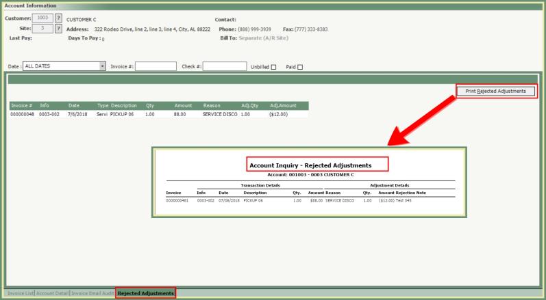The width and height of the screenshot is (546, 300).
Task: Click the ($12.00) adjustment amount cell in grid
Action: (x=279, y=114)
